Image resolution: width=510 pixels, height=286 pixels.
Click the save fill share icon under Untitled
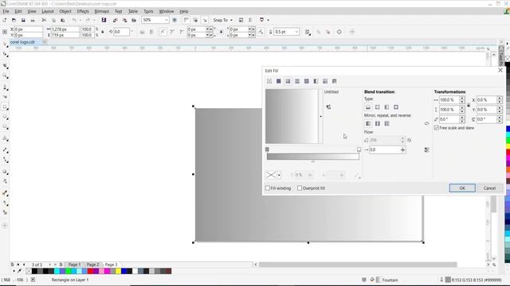pos(328,107)
